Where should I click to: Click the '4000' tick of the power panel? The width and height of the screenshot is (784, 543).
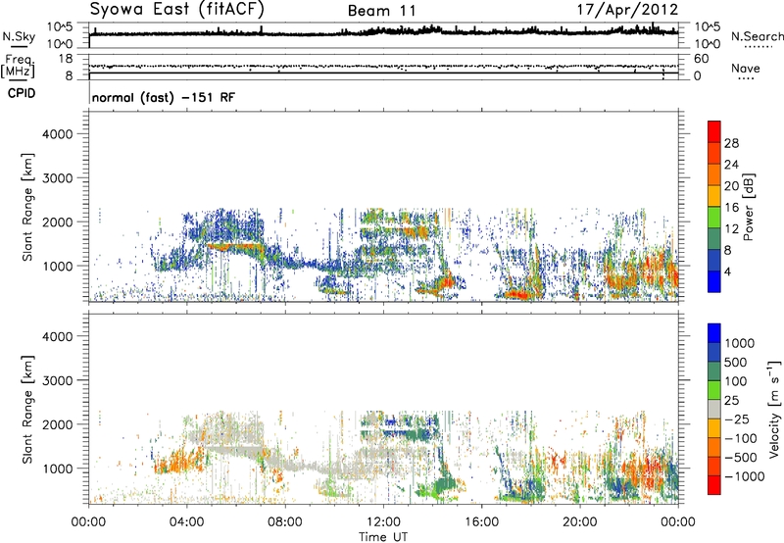pyautogui.click(x=58, y=134)
